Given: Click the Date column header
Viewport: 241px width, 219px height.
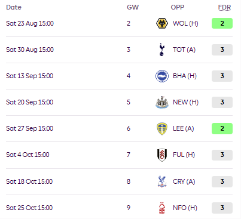Looking at the screenshot, I should (14, 7).
